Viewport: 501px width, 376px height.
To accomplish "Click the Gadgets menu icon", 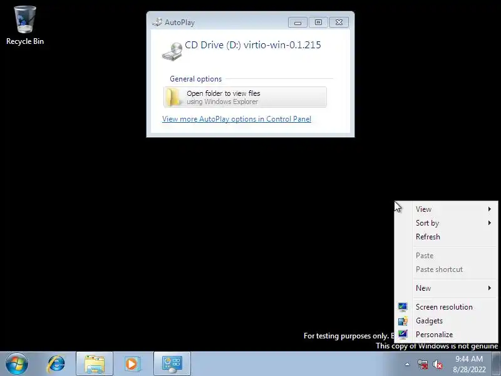I will click(403, 321).
